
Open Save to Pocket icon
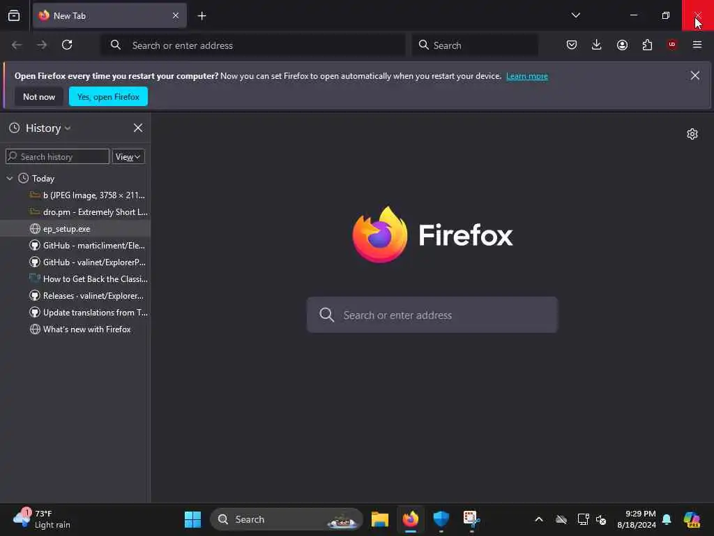click(x=572, y=45)
